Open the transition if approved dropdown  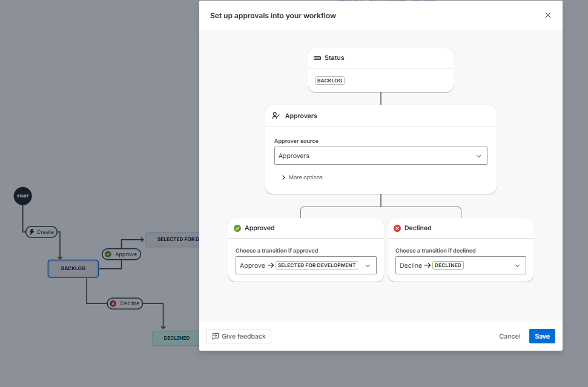pos(306,265)
